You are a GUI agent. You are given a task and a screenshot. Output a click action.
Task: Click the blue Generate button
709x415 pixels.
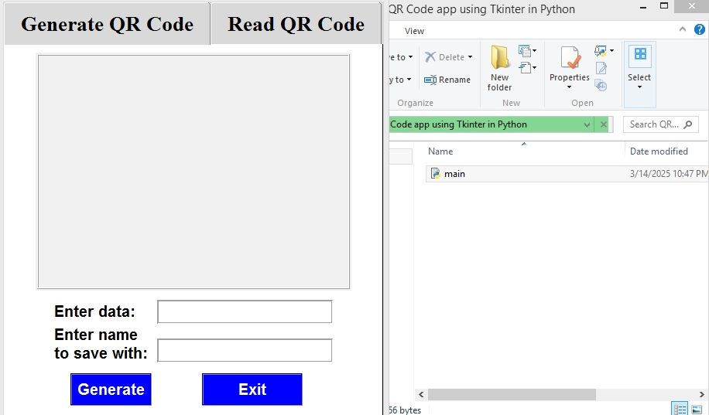[111, 389]
